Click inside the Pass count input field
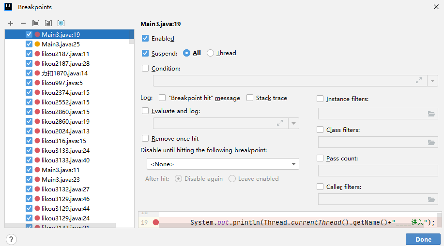The width and height of the screenshot is (444, 246). (x=378, y=171)
